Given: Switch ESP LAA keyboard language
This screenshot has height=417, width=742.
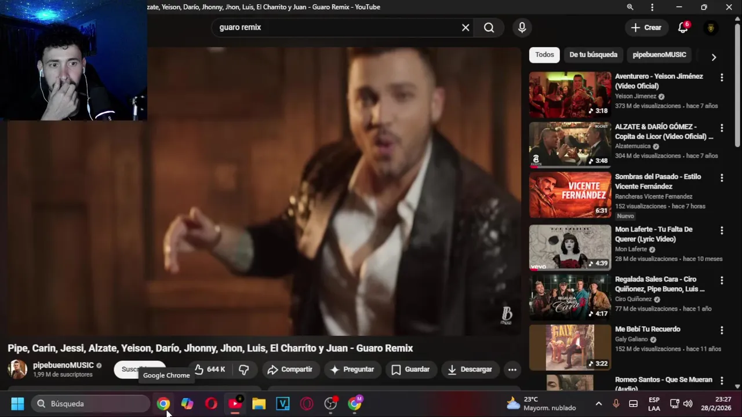Looking at the screenshot, I should 654,404.
